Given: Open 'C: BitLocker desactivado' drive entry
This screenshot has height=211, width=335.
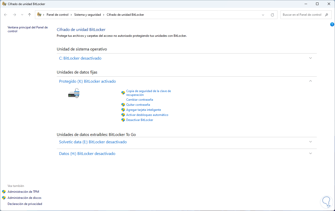Looking at the screenshot, I should [x=80, y=58].
